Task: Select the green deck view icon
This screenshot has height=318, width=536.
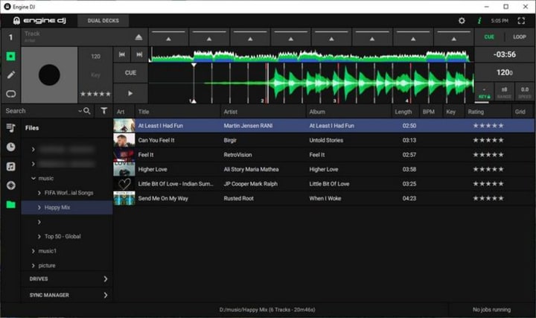Action: [10, 56]
